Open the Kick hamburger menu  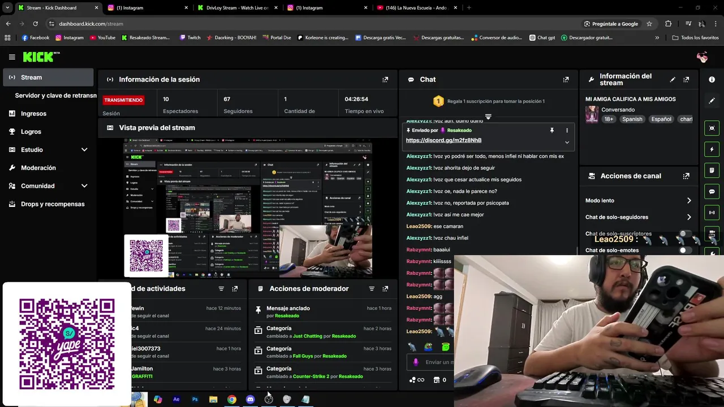click(x=12, y=57)
